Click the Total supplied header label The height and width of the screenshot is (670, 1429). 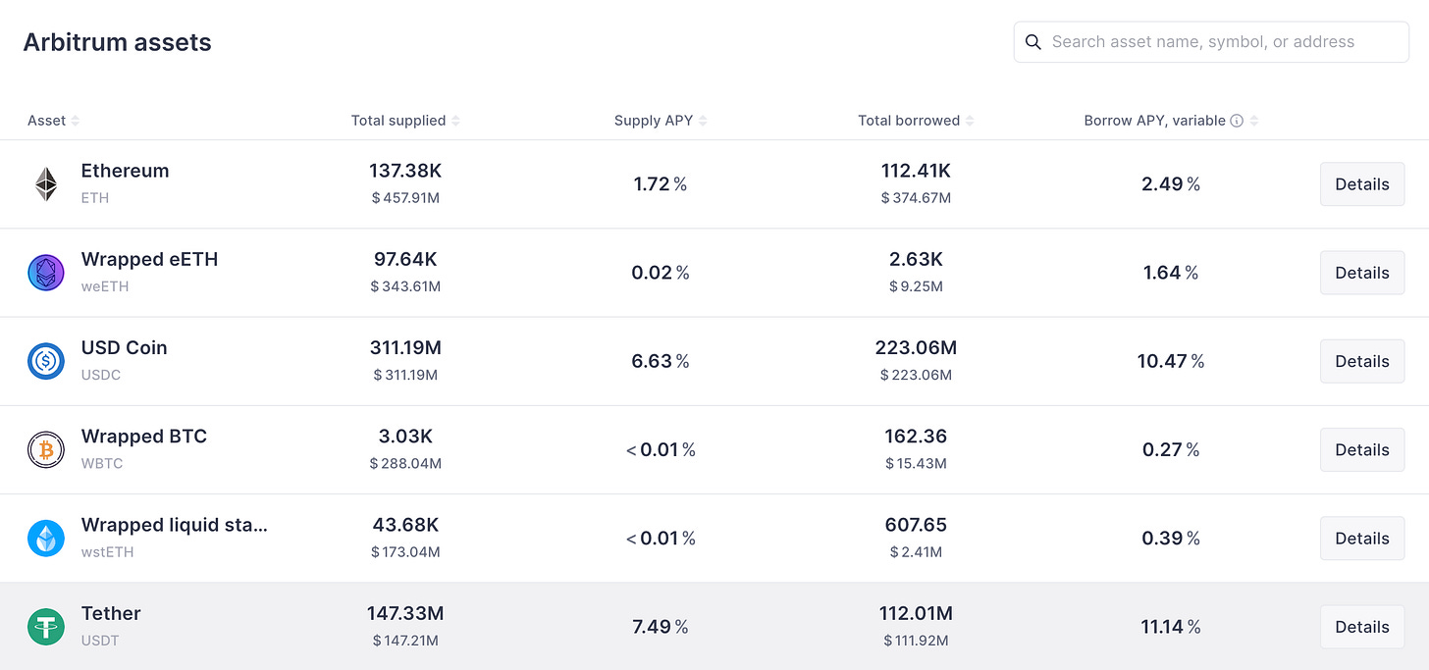(398, 121)
